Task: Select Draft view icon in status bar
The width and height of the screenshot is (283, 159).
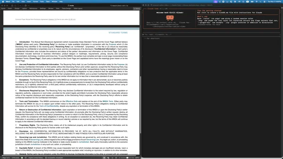Action: click(116, 158)
